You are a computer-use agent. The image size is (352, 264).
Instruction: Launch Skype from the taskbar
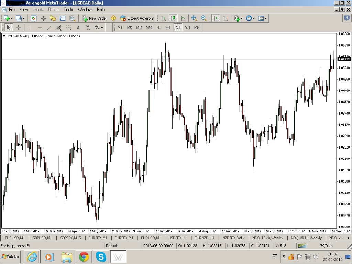[101, 257]
